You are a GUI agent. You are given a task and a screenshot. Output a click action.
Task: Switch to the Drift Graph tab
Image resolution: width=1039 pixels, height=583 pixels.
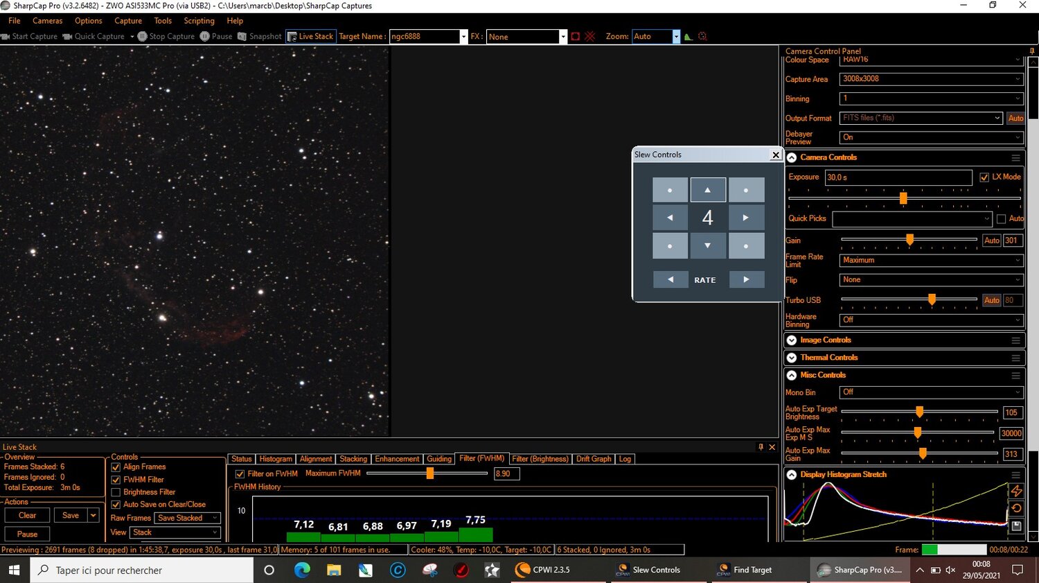(x=594, y=459)
